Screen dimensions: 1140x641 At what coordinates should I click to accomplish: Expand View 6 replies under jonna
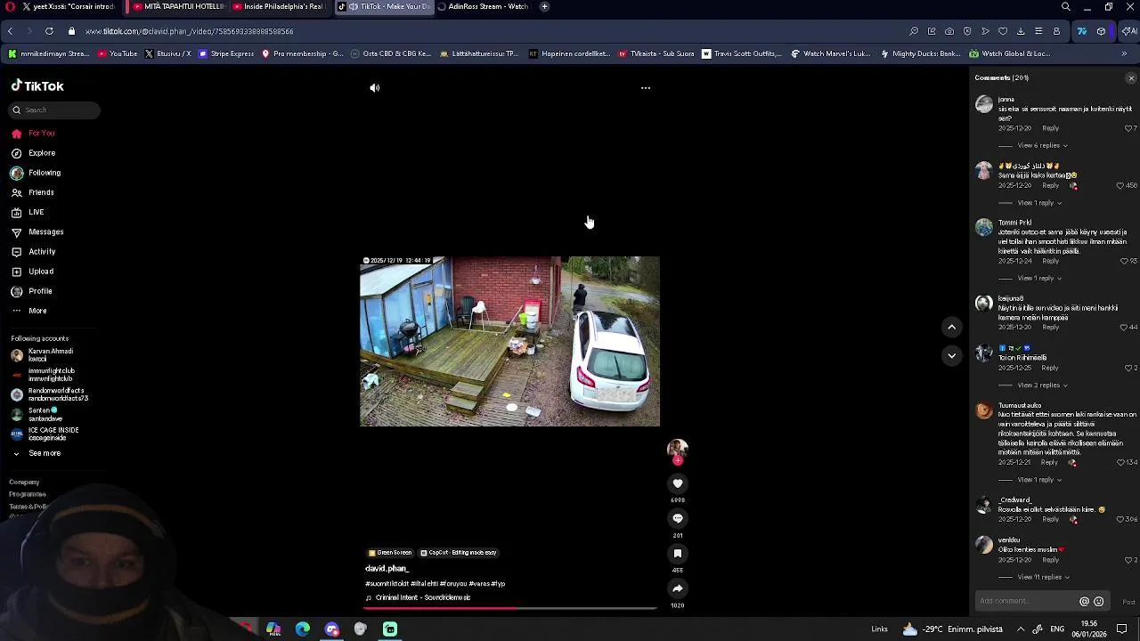(x=1042, y=145)
